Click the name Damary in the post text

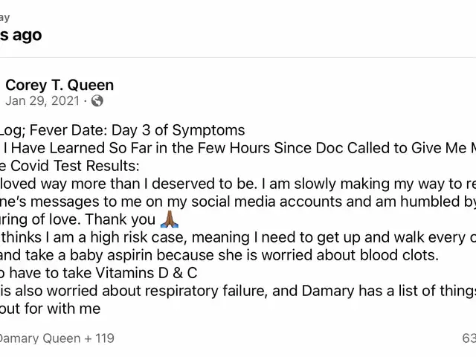[x=328, y=291]
